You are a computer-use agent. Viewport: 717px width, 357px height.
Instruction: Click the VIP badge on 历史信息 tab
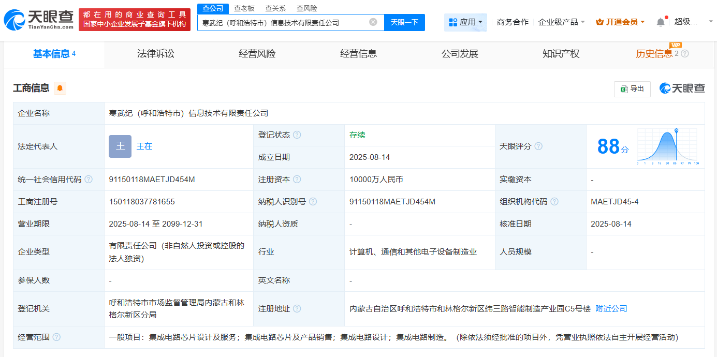click(676, 46)
